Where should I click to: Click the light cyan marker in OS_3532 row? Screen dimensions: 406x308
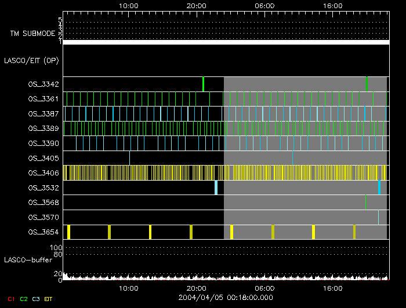pos(216,188)
